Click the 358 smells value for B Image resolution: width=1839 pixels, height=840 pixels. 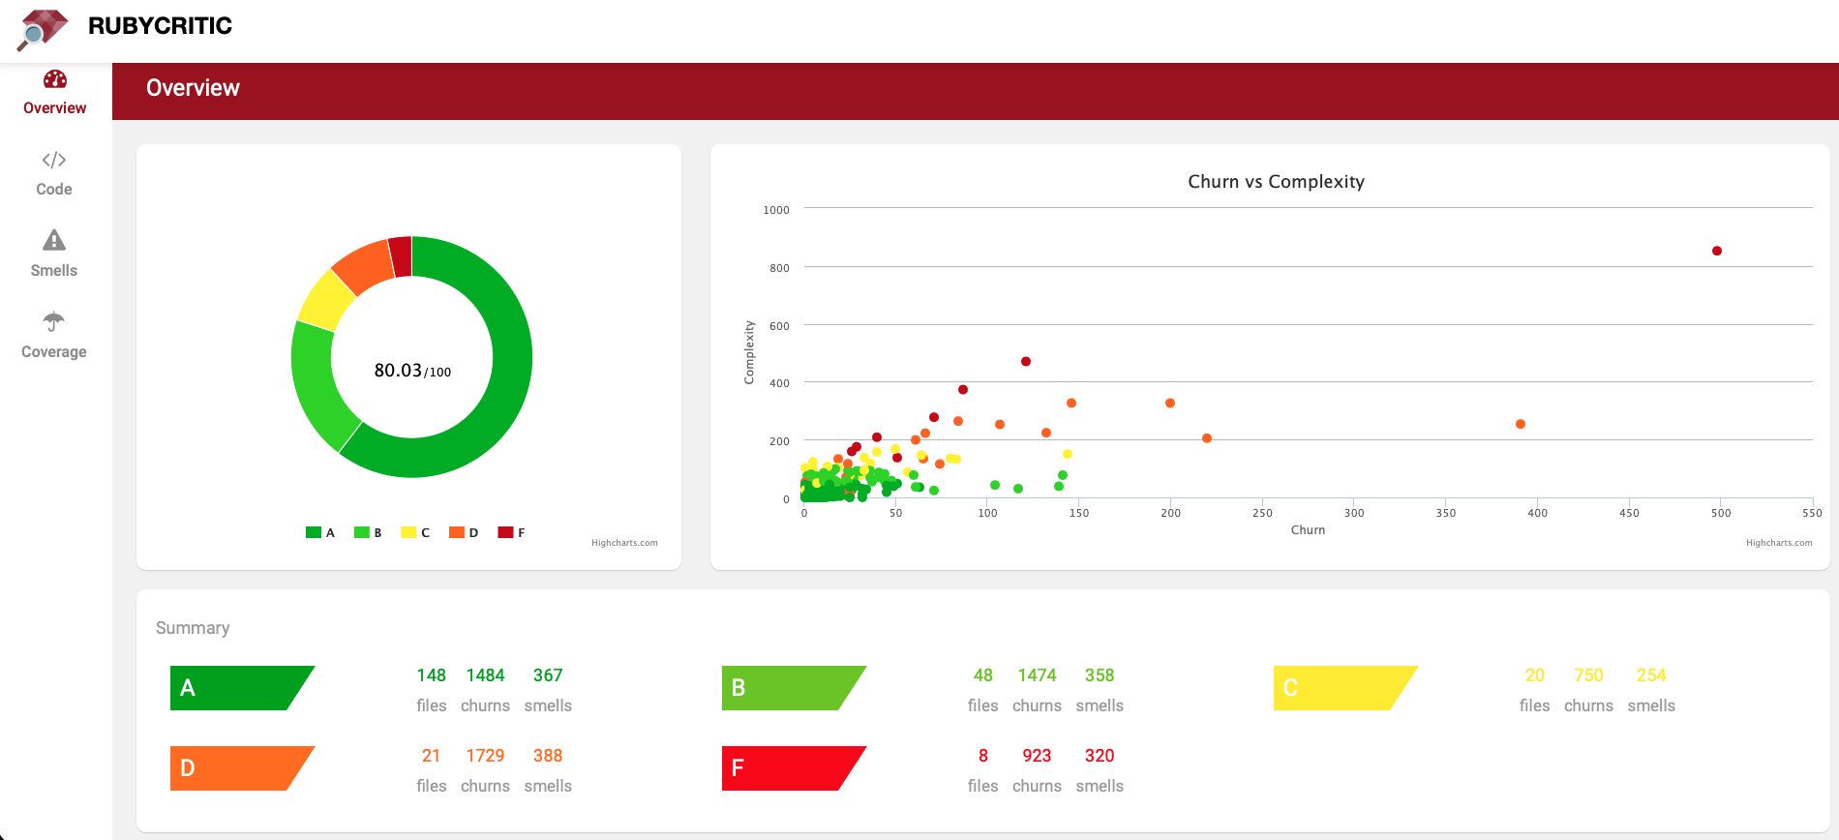click(1100, 675)
